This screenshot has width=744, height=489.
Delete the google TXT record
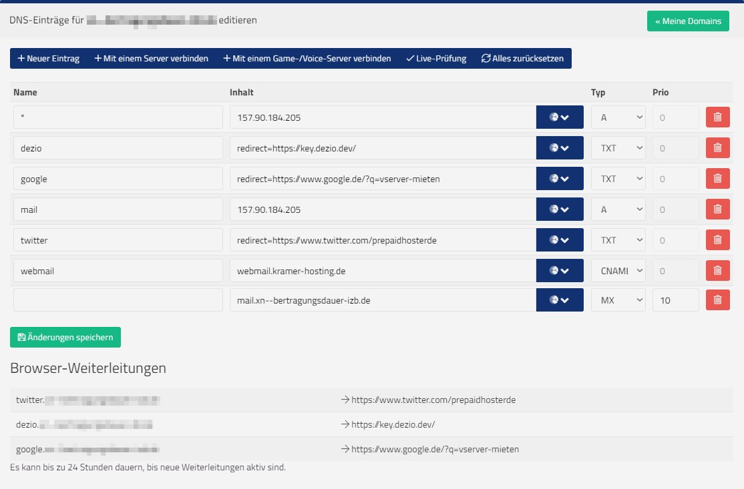coord(717,179)
